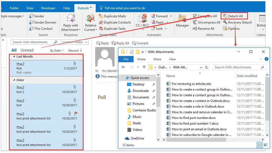Click the horizontal scrollbar in file list

197,139
